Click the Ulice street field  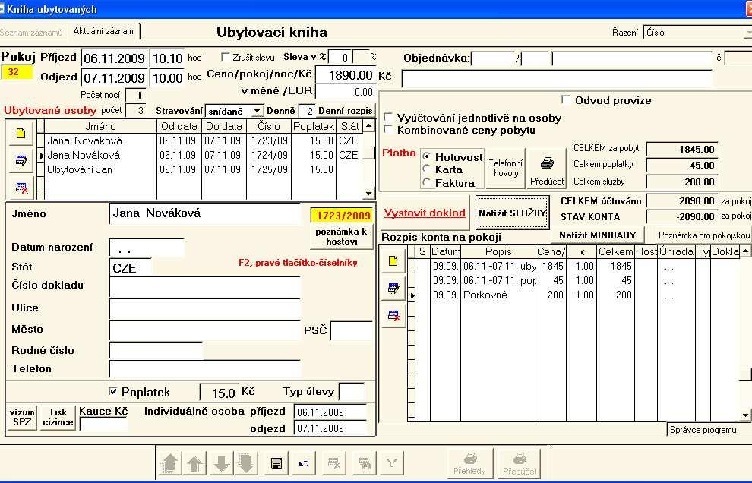pyautogui.click(x=205, y=310)
